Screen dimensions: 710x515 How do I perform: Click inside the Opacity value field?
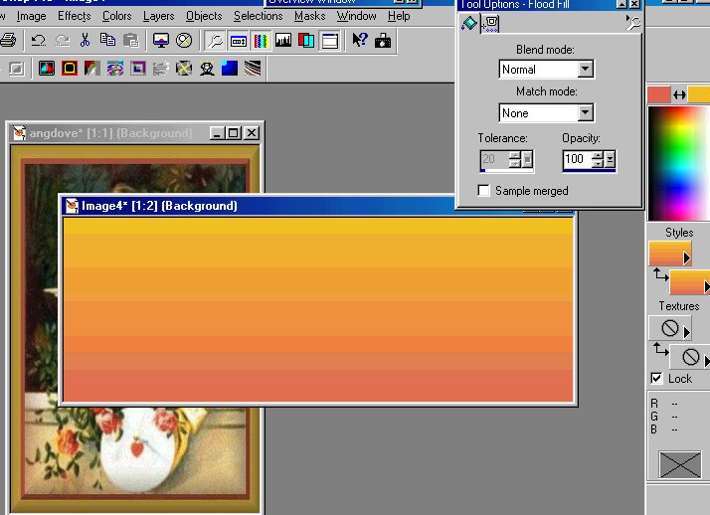(x=577, y=159)
